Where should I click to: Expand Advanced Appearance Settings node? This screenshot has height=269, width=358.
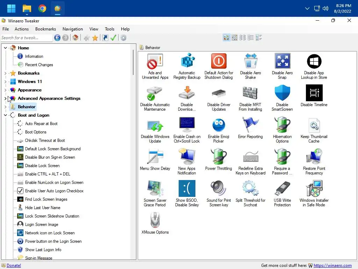click(6, 98)
